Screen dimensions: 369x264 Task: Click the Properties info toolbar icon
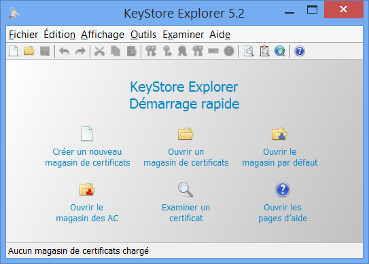click(x=229, y=51)
